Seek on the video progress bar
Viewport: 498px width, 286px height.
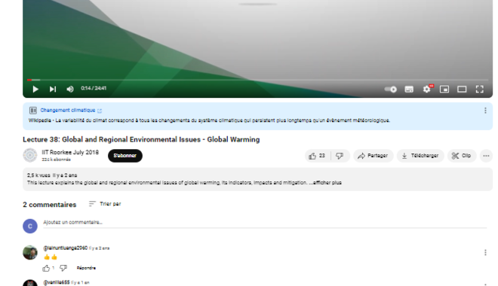(x=257, y=80)
